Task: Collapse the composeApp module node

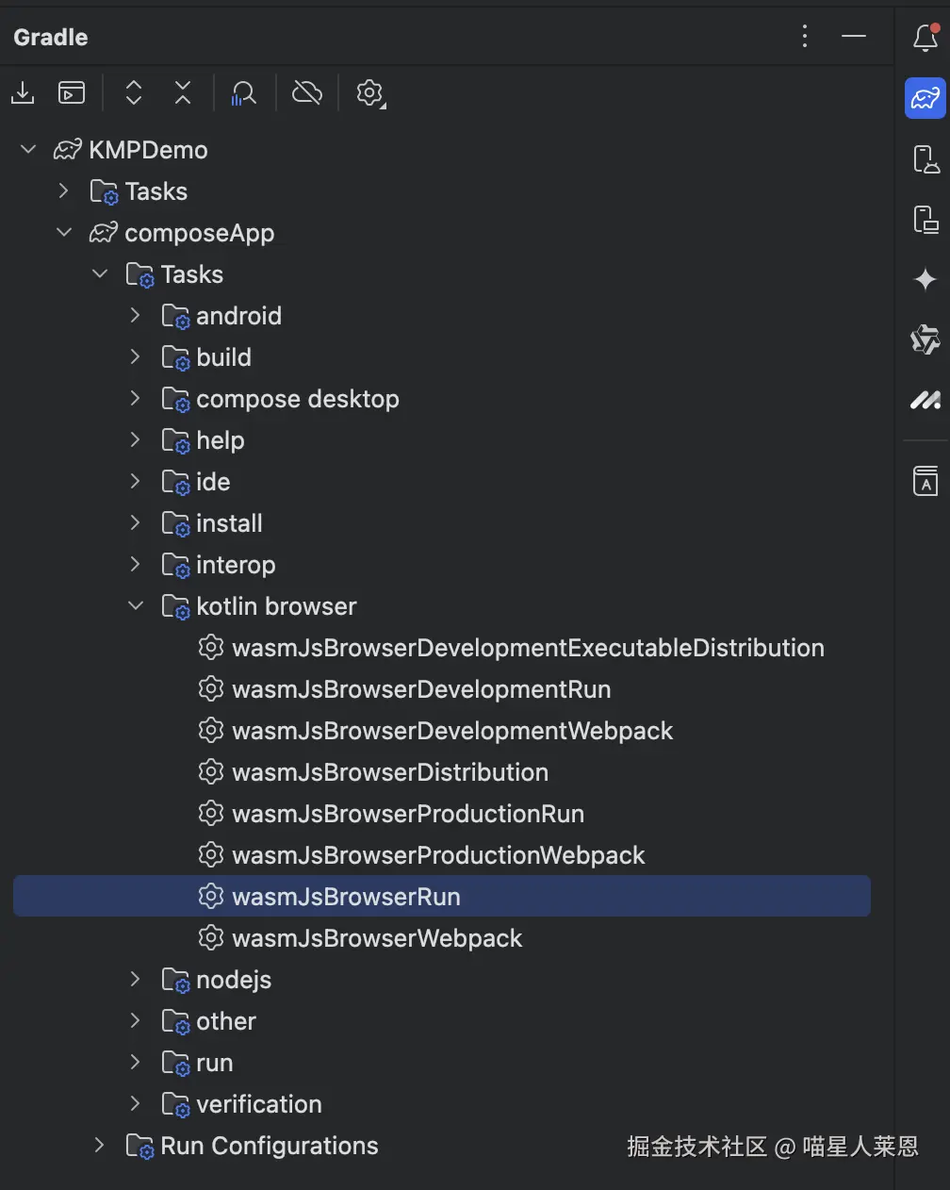Action: click(x=64, y=233)
